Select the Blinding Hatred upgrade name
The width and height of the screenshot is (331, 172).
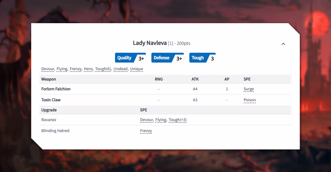tap(55, 131)
